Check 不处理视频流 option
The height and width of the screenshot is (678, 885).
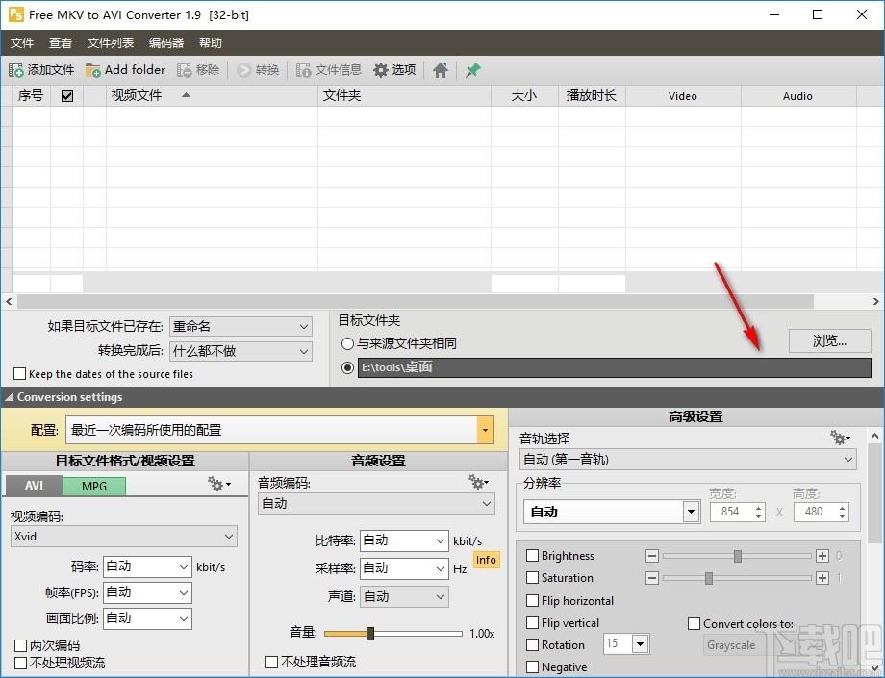[20, 663]
